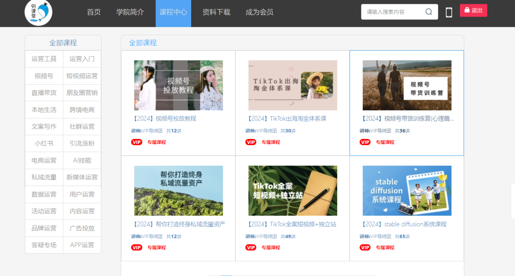Open the mobile phone icon
Viewport: 515px width, 276px height.
[x=449, y=12]
